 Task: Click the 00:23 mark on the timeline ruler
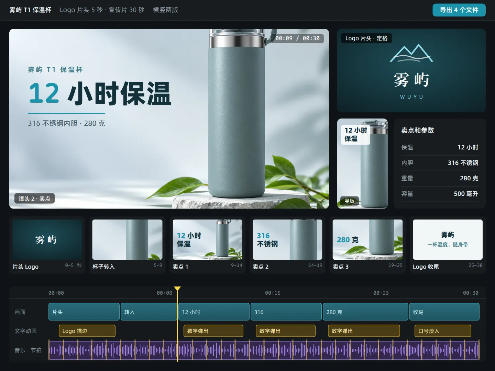[x=381, y=293]
